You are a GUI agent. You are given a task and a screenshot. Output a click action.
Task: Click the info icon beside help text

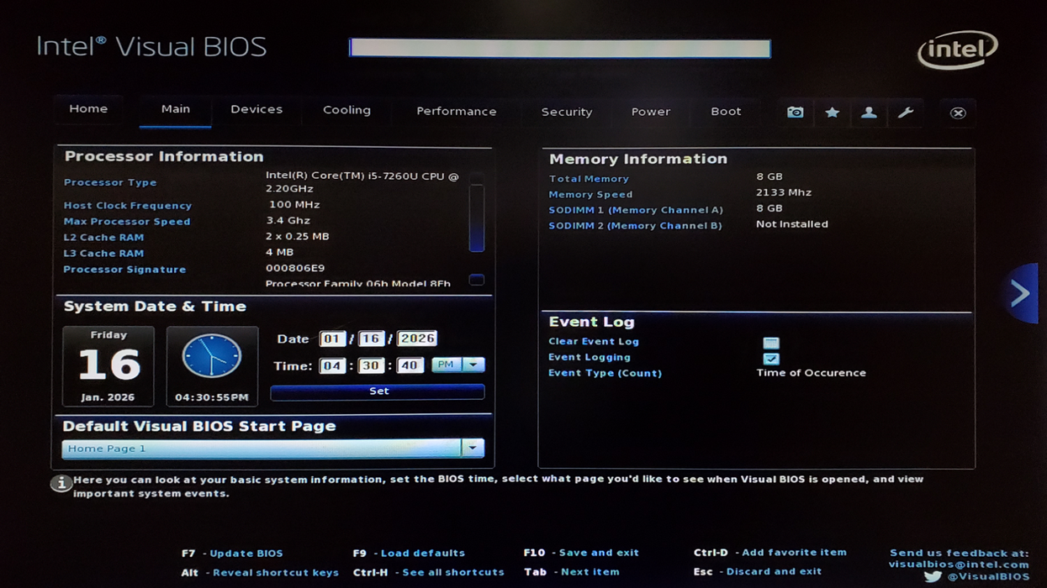(x=61, y=483)
